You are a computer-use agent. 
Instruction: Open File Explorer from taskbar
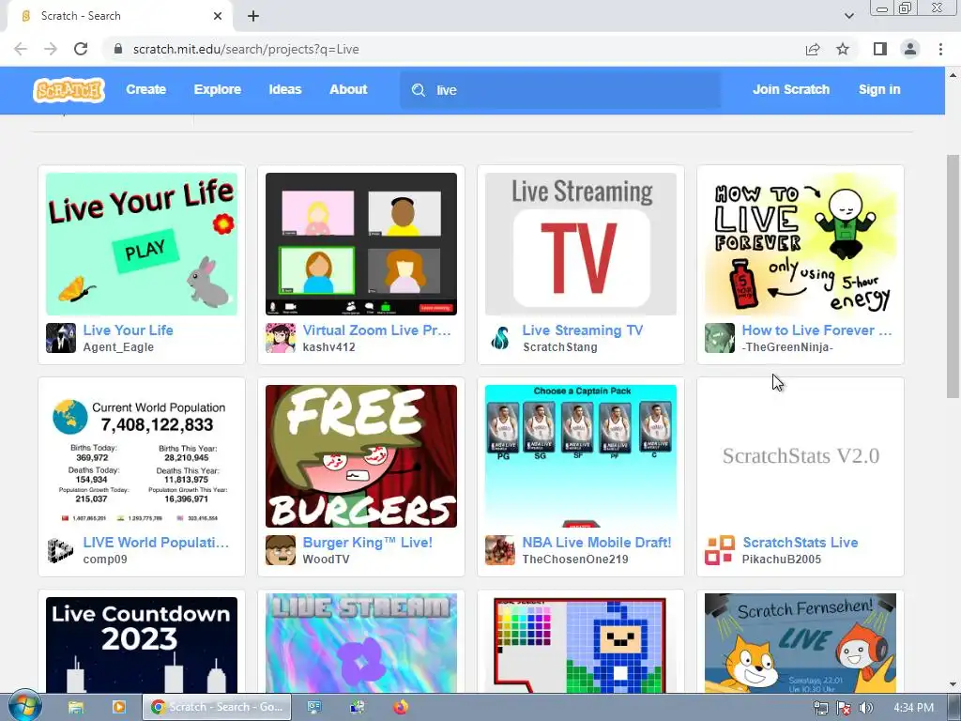[76, 708]
